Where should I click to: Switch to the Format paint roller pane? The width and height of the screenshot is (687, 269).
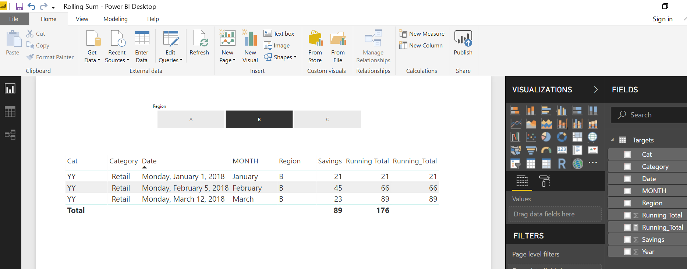tap(544, 181)
